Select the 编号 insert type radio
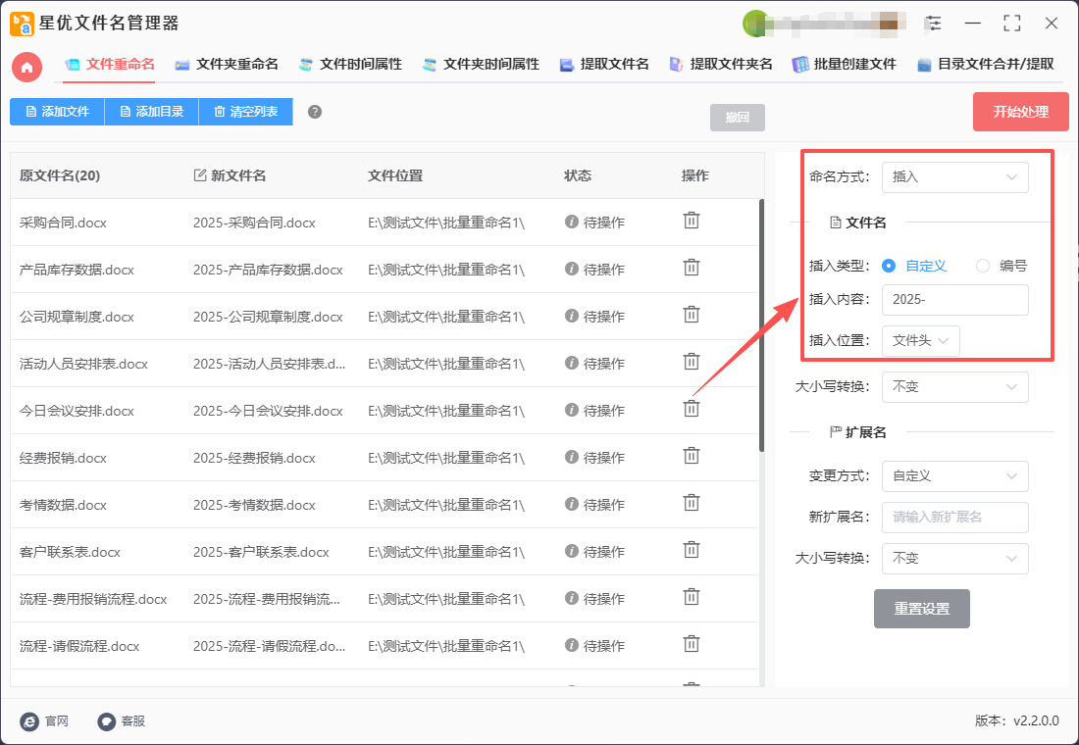1079x745 pixels. (x=983, y=266)
